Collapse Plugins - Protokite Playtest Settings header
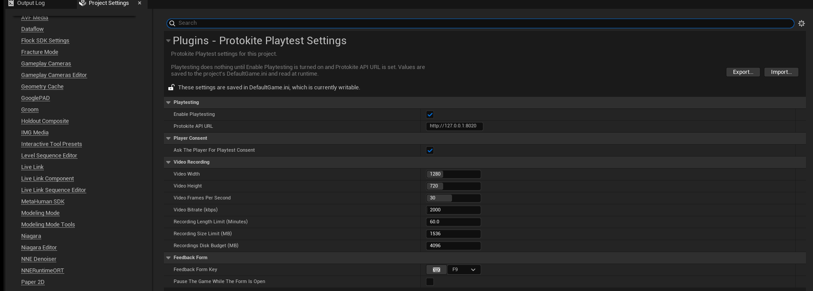The image size is (813, 291). coord(168,41)
